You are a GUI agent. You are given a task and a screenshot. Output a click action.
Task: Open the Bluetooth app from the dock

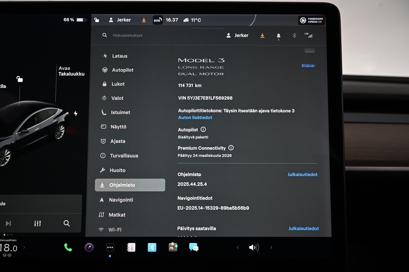click(152, 247)
